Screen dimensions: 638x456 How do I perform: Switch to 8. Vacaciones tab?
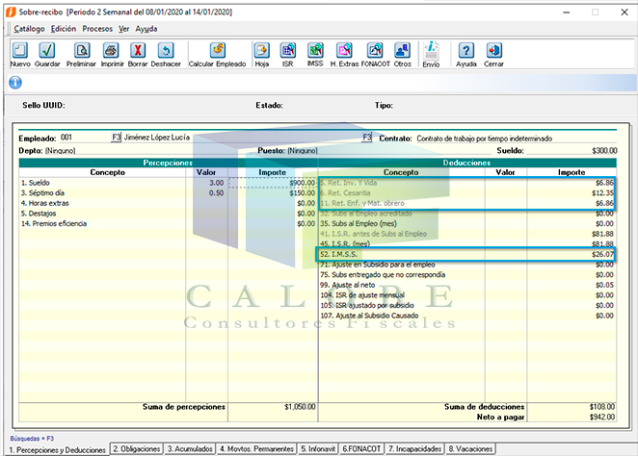tap(470, 448)
